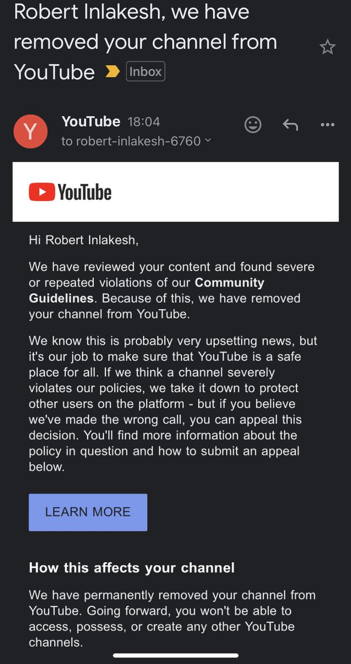Tap the YouTube sender name
Viewport: 351px width, 664px height.
[x=91, y=121]
